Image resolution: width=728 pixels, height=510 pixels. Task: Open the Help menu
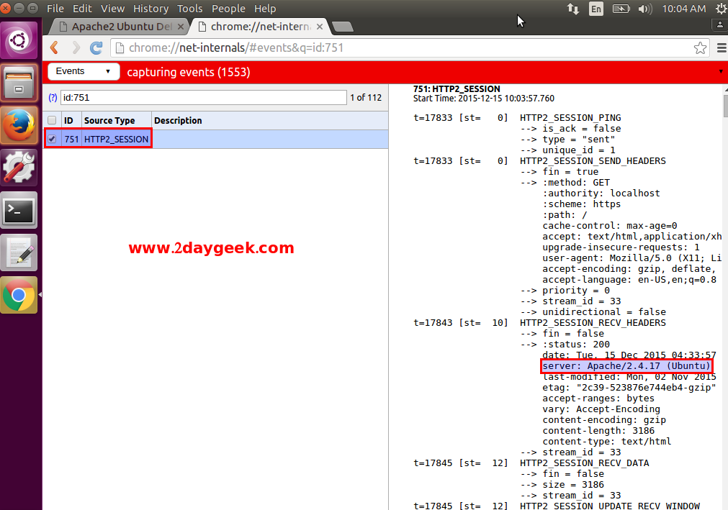click(265, 9)
